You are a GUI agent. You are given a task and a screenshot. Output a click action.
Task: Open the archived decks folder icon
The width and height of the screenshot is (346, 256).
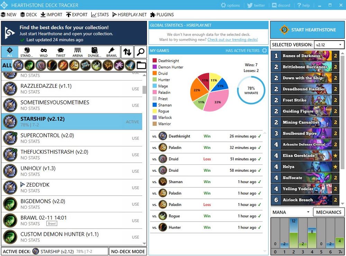[141, 65]
